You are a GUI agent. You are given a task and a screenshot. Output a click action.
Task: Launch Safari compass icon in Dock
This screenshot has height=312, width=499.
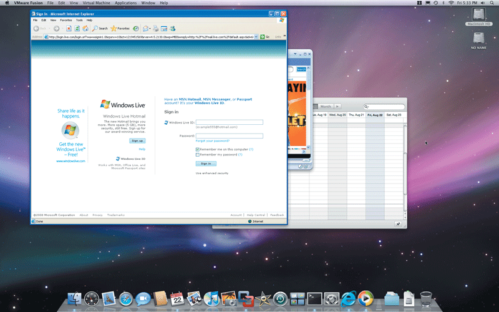(x=126, y=299)
